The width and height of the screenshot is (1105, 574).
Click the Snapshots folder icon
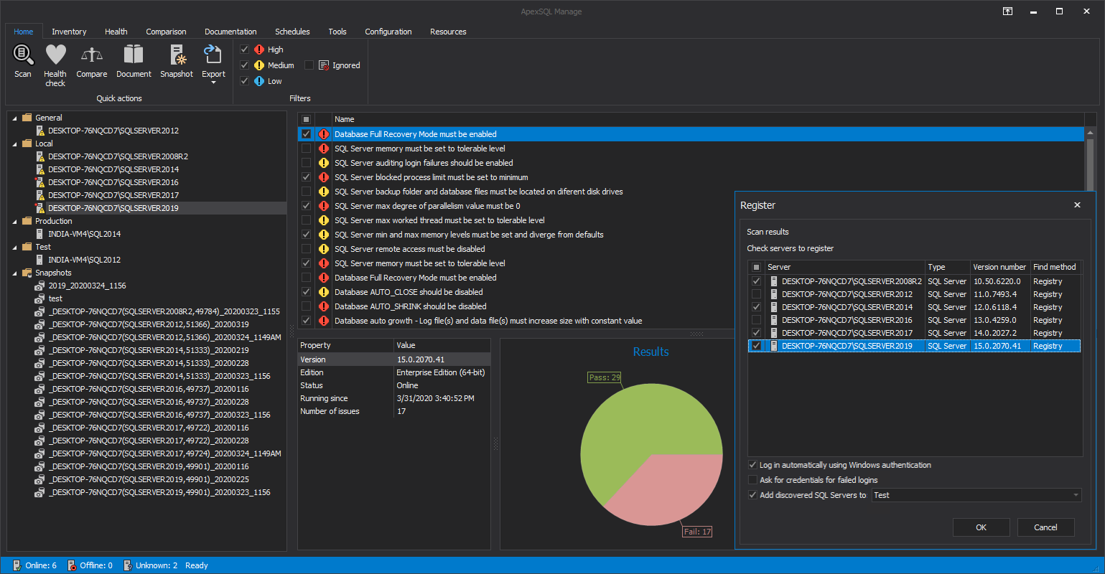click(27, 273)
